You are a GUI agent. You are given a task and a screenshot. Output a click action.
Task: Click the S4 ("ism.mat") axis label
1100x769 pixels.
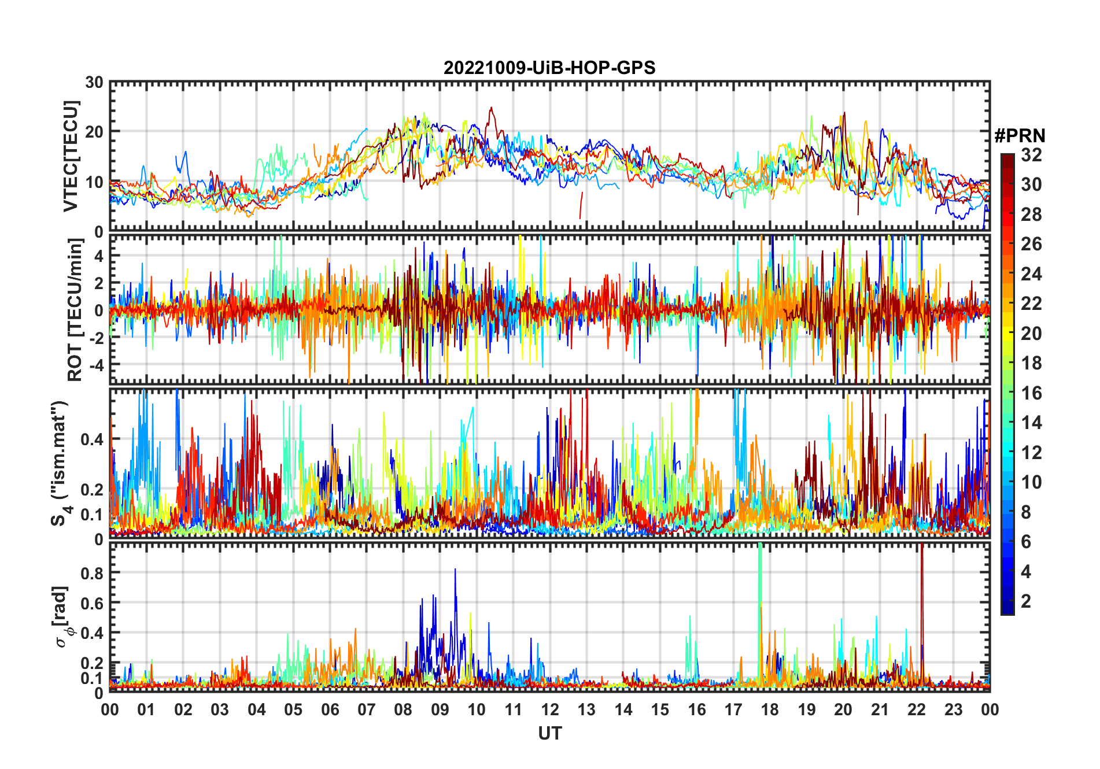coord(60,463)
